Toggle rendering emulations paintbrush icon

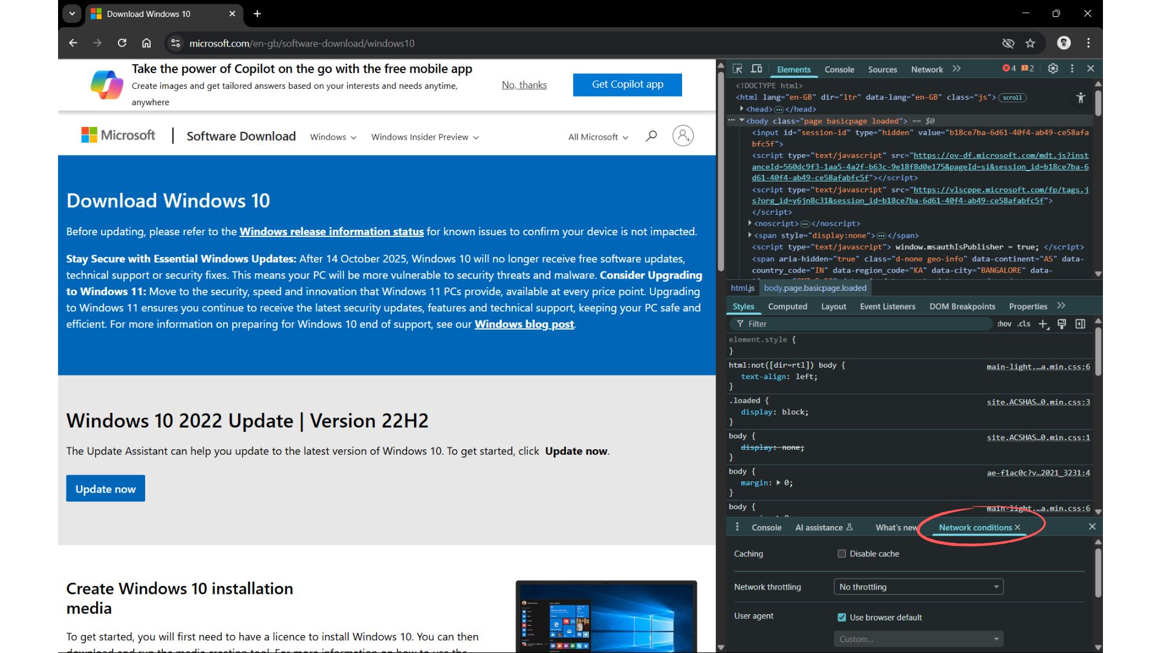(x=1062, y=324)
